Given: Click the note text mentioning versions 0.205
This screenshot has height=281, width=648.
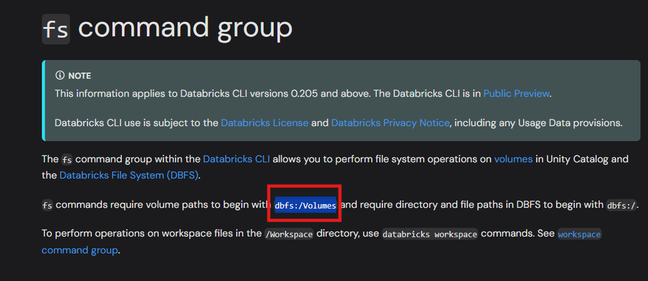Looking at the screenshot, I should coord(259,93).
